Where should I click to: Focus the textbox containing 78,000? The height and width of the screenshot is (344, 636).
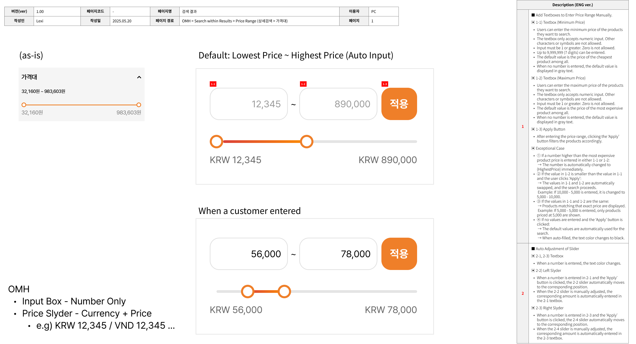pos(338,254)
